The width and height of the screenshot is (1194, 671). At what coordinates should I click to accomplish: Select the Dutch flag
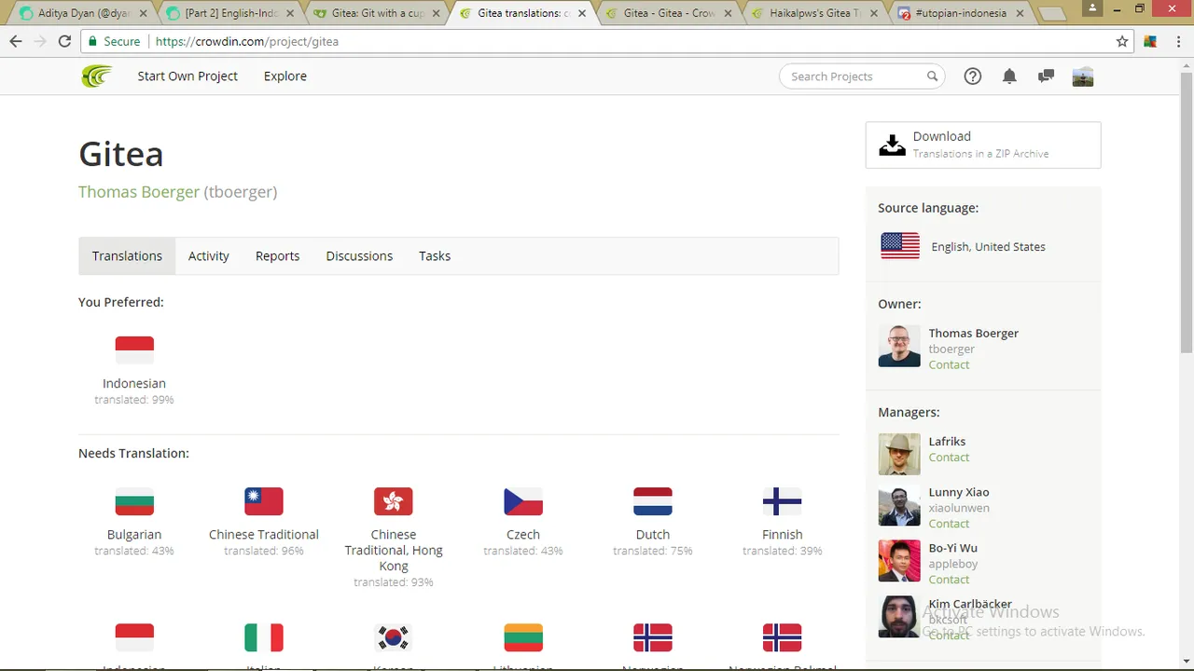point(653,501)
